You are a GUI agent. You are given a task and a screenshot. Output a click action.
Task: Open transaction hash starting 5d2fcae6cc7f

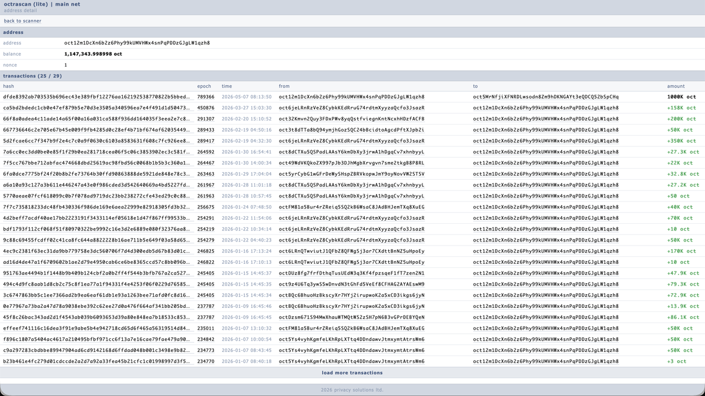click(97, 141)
